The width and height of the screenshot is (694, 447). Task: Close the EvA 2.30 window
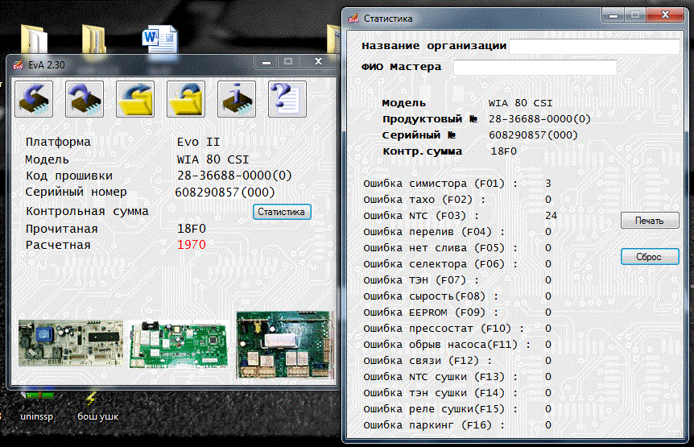point(318,62)
